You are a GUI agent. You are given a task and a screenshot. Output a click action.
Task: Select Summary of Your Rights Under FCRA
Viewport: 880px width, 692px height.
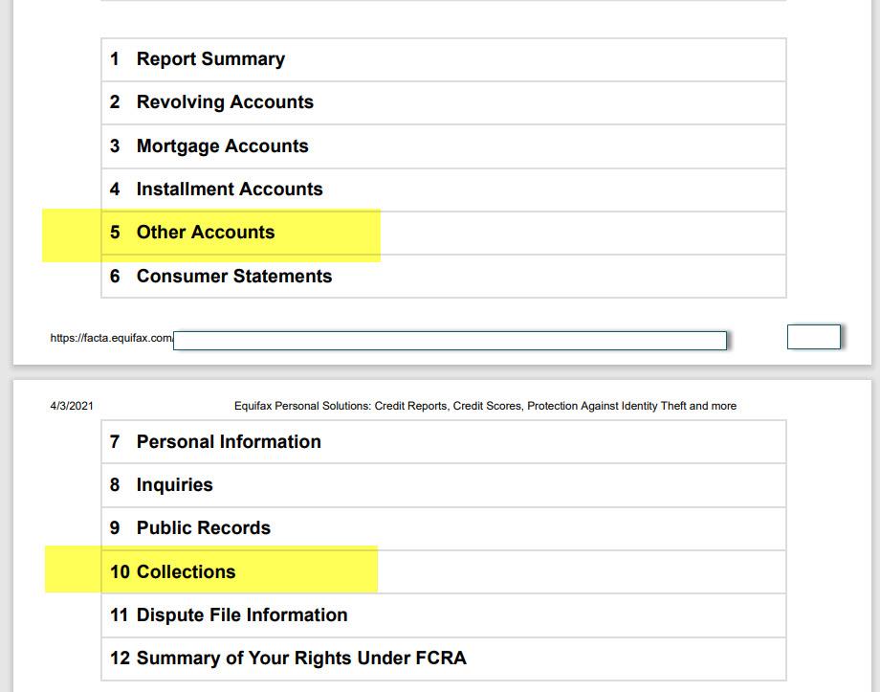point(444,659)
